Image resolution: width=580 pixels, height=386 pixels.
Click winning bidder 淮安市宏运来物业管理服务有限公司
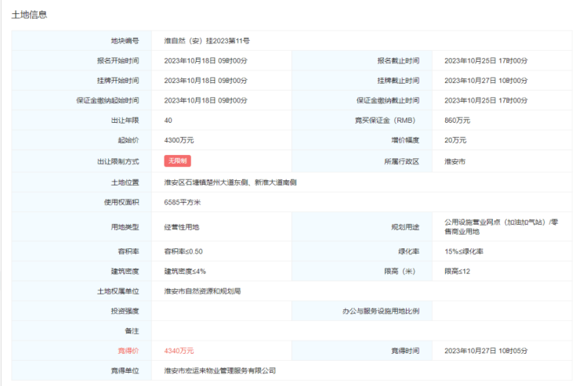[219, 371]
